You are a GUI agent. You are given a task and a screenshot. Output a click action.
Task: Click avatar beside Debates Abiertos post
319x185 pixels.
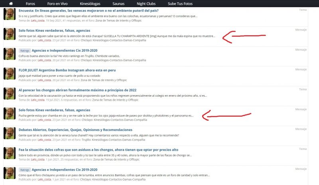(x=10, y=133)
